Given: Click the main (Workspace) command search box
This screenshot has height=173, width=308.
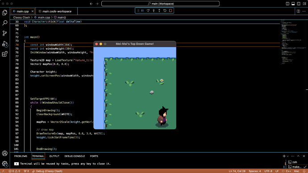Looking at the screenshot, I should tap(160, 4).
